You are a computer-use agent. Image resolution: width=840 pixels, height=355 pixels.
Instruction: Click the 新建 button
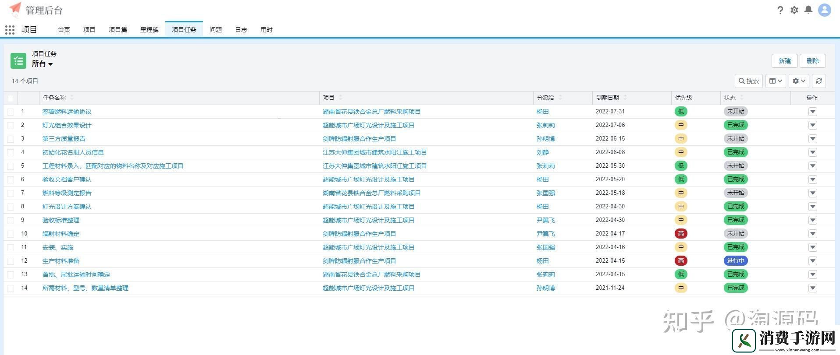[784, 61]
